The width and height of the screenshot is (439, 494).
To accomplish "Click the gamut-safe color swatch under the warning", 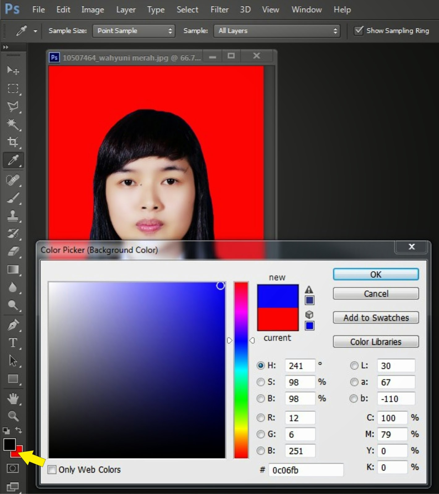I will click(x=309, y=300).
